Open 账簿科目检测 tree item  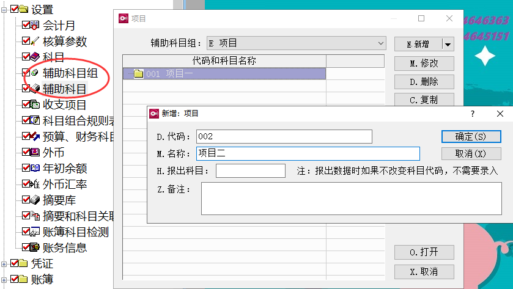[76, 232]
